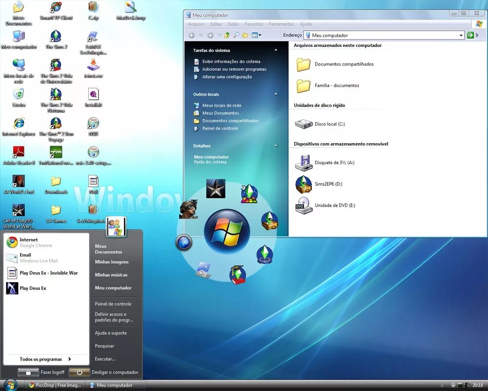
Task: Click Painel de controle in Outros locais
Action: click(x=216, y=129)
